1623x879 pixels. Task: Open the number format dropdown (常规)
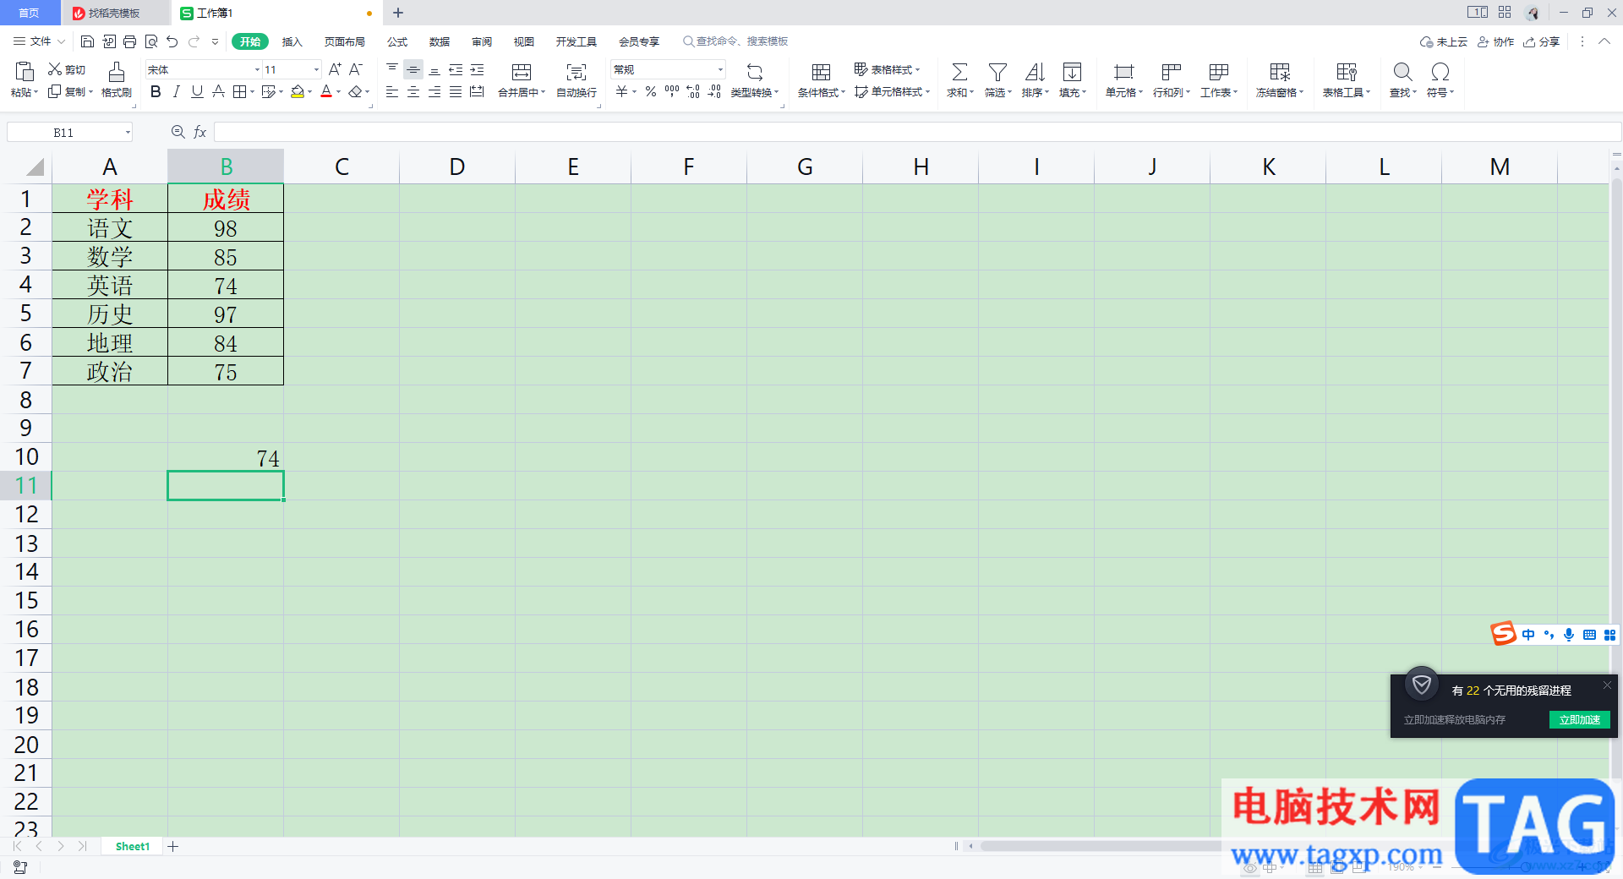pos(720,69)
